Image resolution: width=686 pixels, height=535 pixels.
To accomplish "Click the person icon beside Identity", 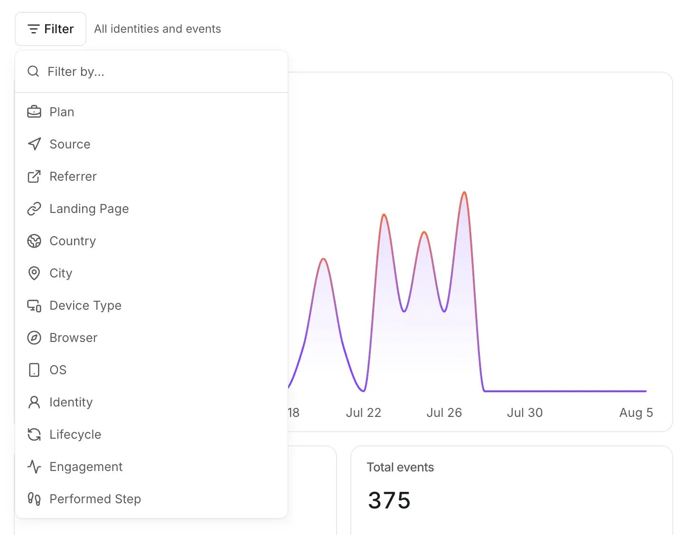I will click(x=34, y=402).
